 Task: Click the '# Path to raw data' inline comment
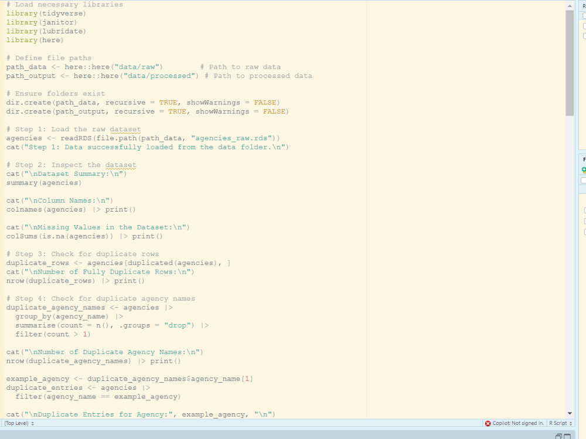[x=240, y=67]
